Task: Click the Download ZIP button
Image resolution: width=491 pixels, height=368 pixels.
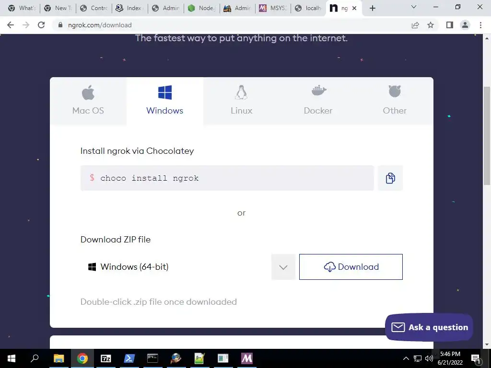Action: pyautogui.click(x=351, y=267)
